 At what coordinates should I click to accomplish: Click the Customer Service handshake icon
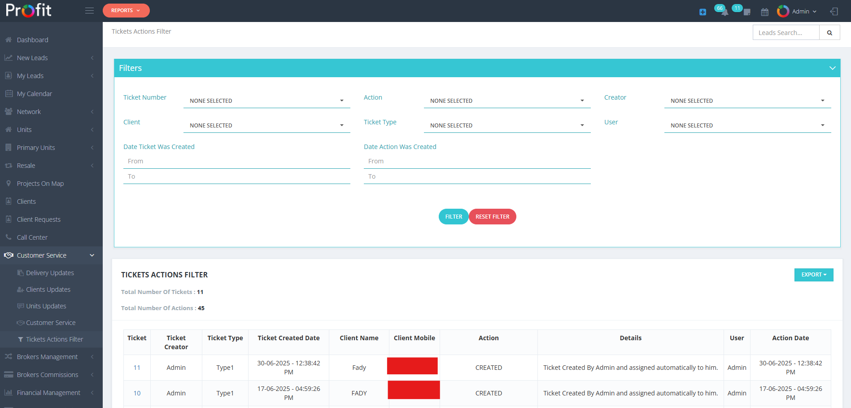click(x=9, y=255)
